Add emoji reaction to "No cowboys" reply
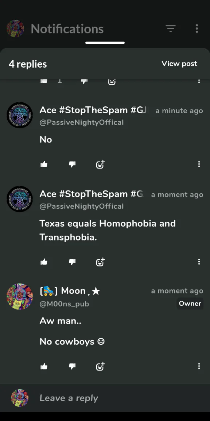The width and height of the screenshot is (210, 421). (x=101, y=366)
